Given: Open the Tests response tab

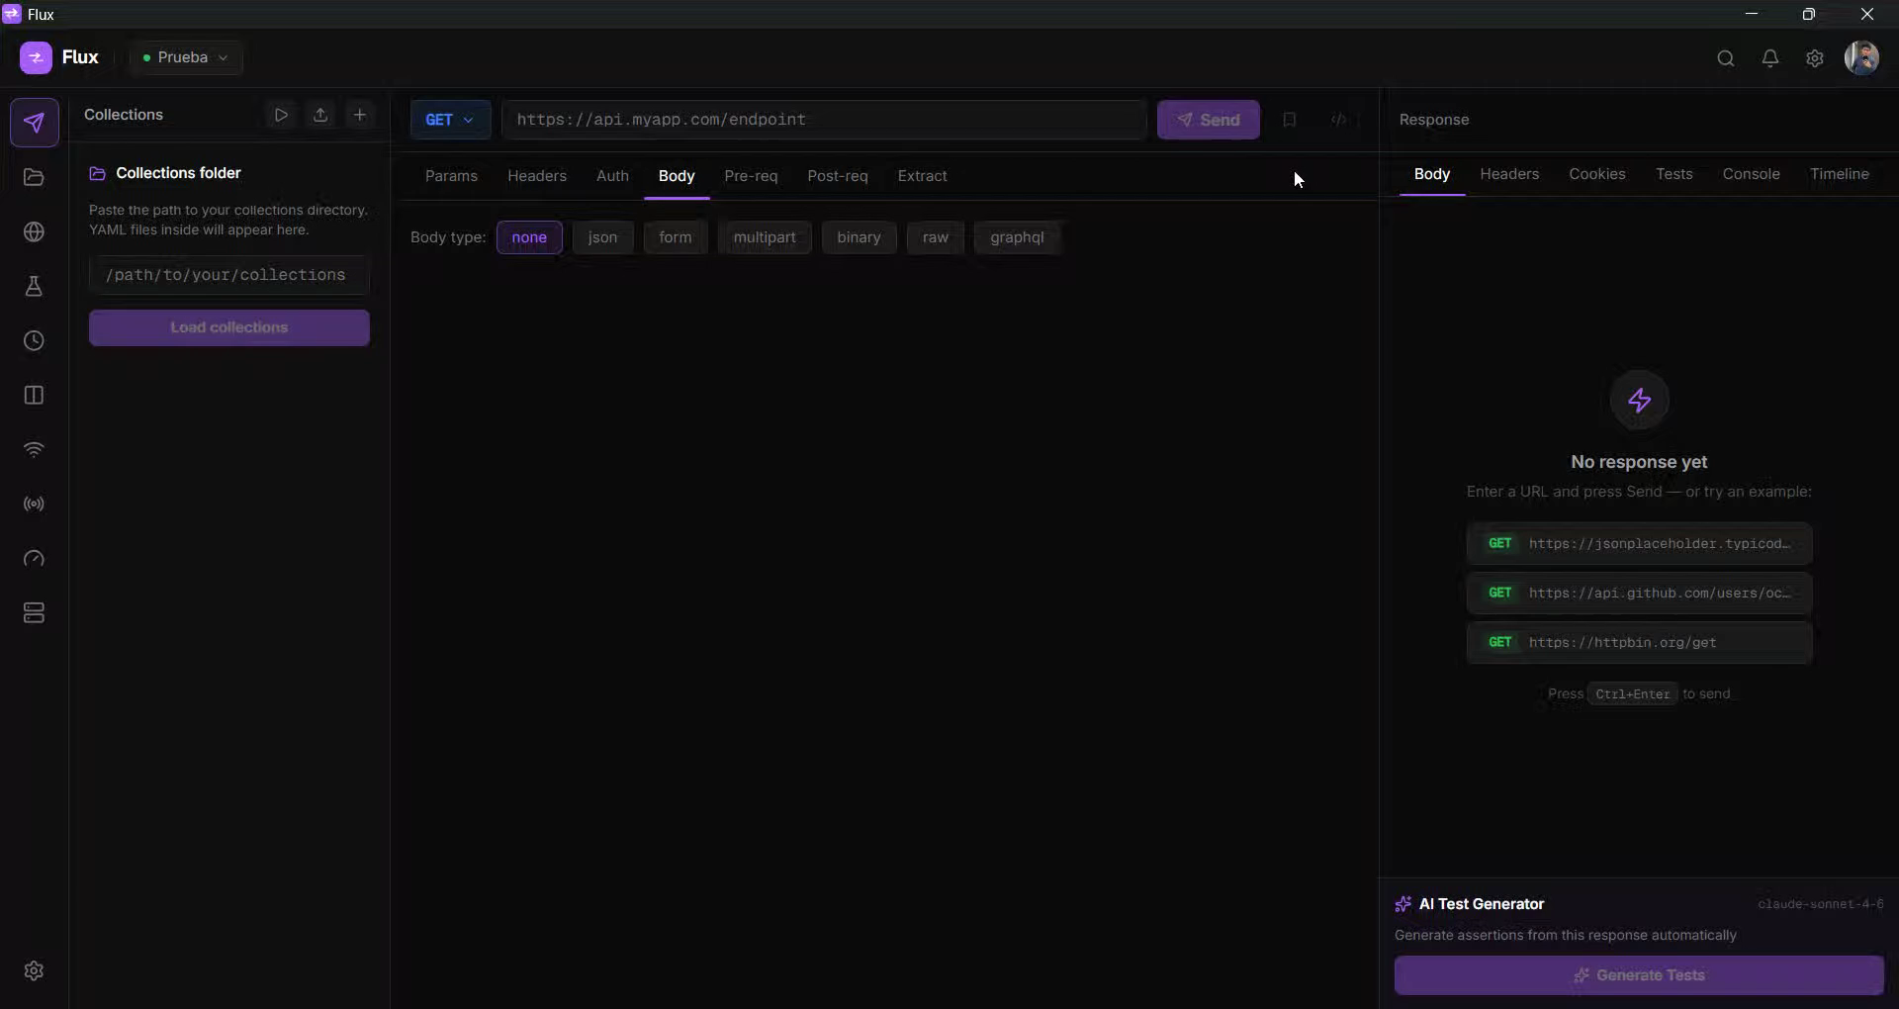Looking at the screenshot, I should pos(1673,174).
